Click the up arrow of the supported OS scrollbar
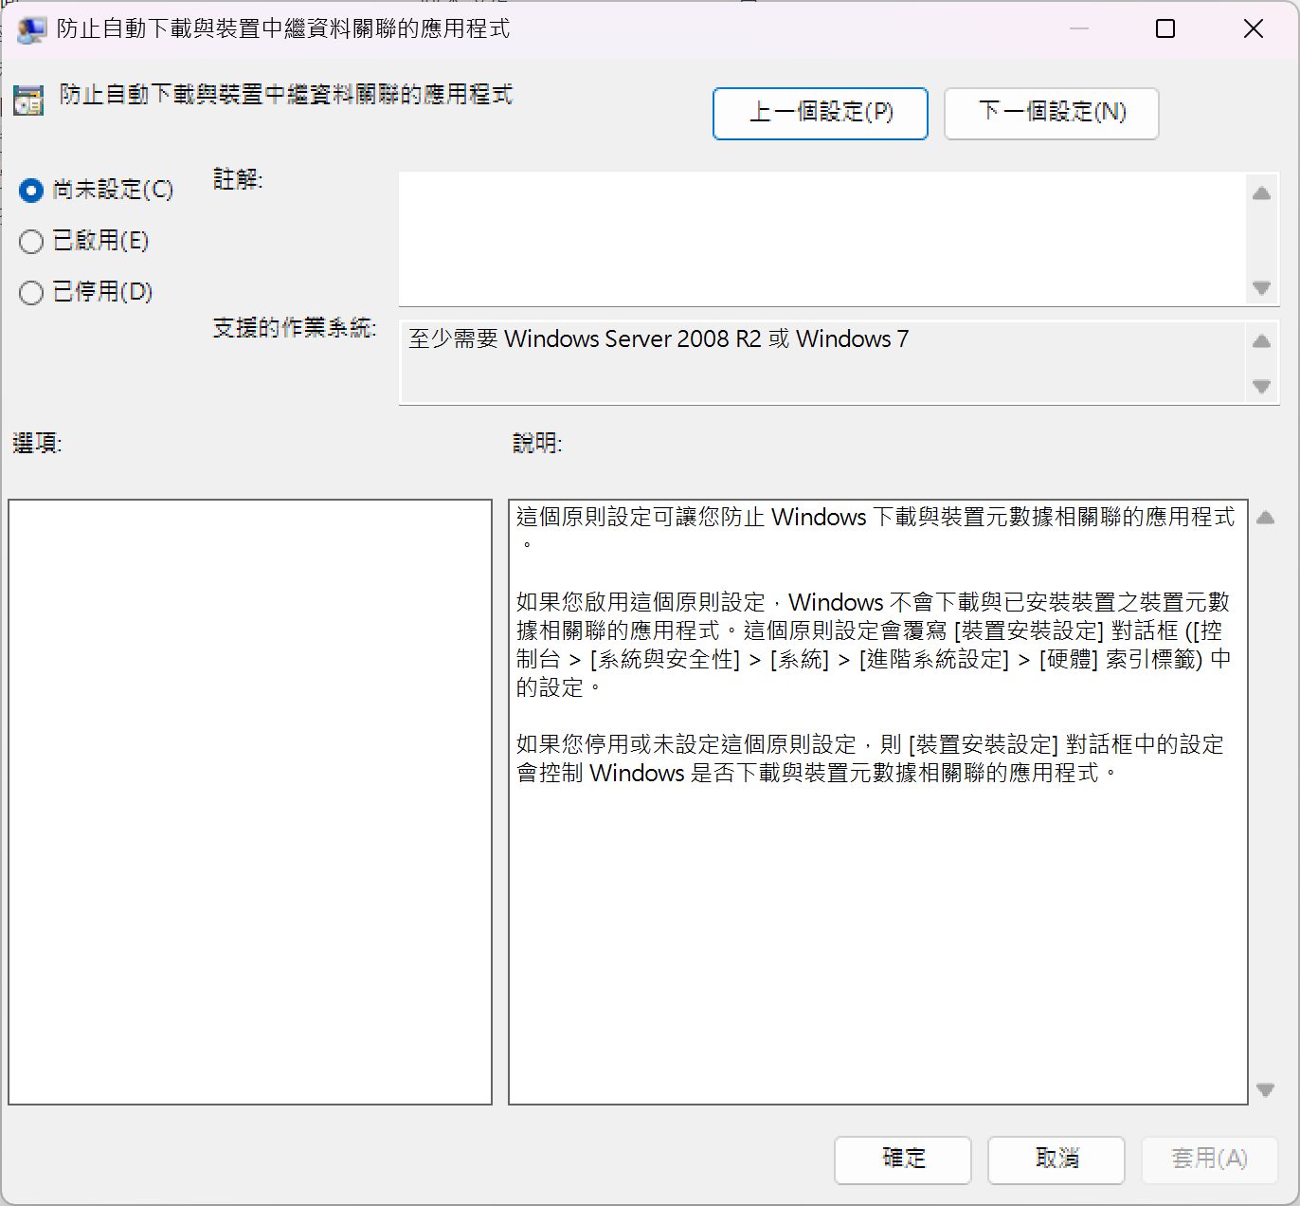 (1261, 341)
